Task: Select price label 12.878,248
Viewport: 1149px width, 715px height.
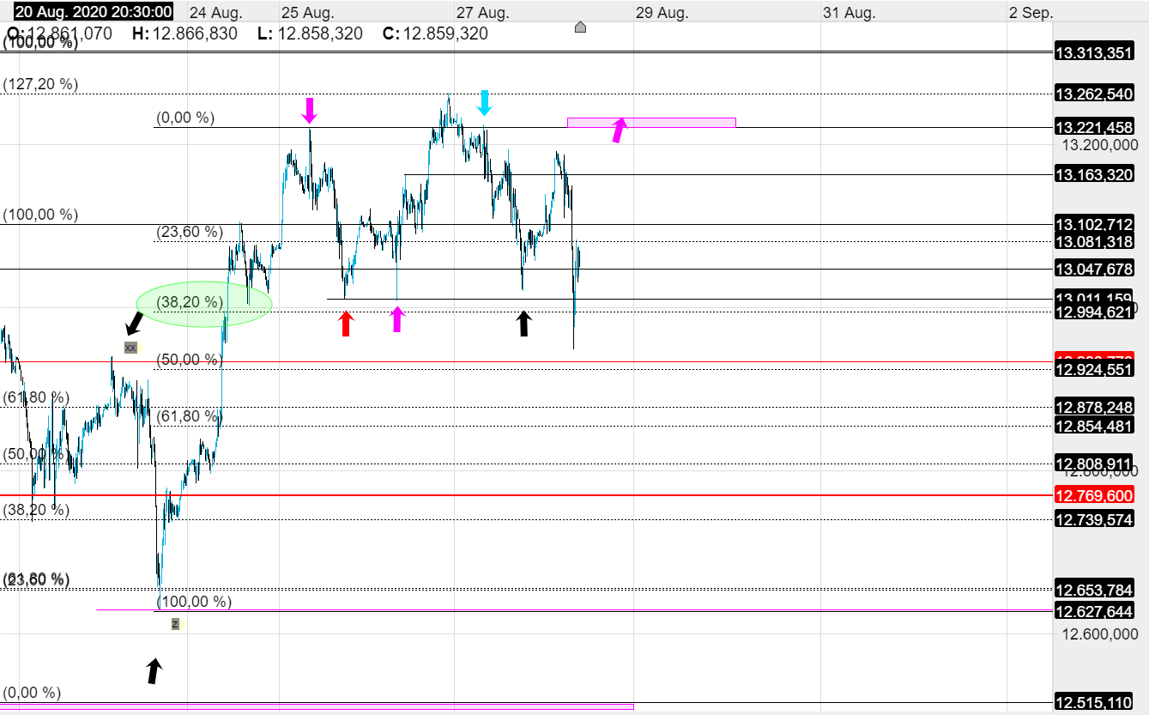Action: pos(1094,408)
